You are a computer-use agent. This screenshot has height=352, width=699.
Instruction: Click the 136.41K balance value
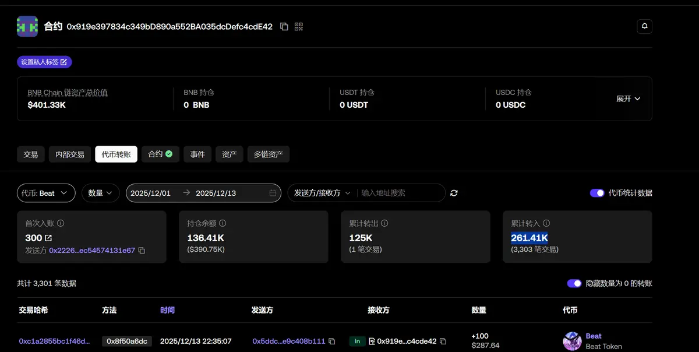[x=206, y=238]
